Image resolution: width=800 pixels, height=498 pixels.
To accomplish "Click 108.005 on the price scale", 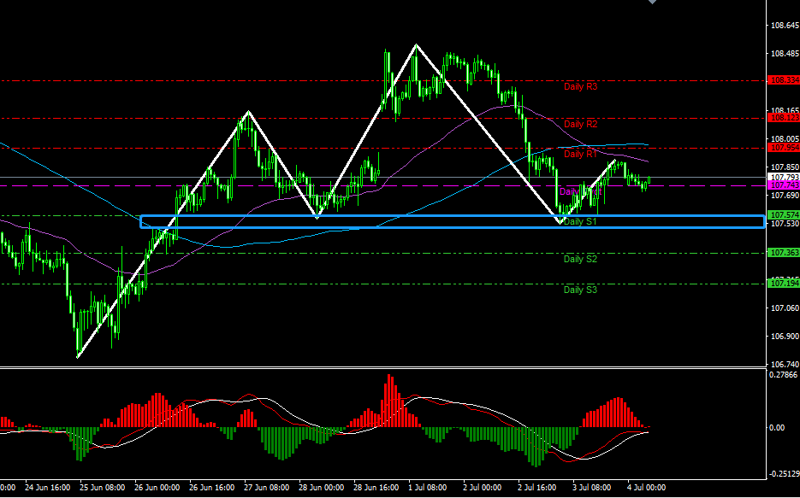I will pos(785,138).
